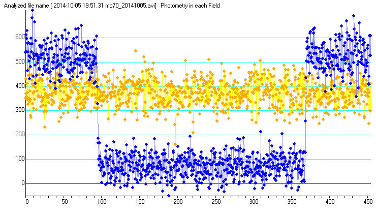Click the y-axis label 600

(20, 37)
